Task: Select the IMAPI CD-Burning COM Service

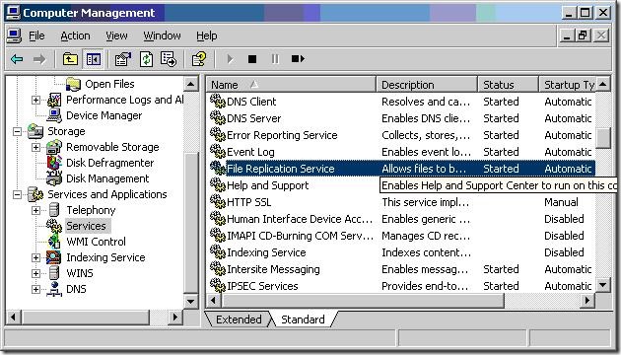Action: pyautogui.click(x=300, y=236)
